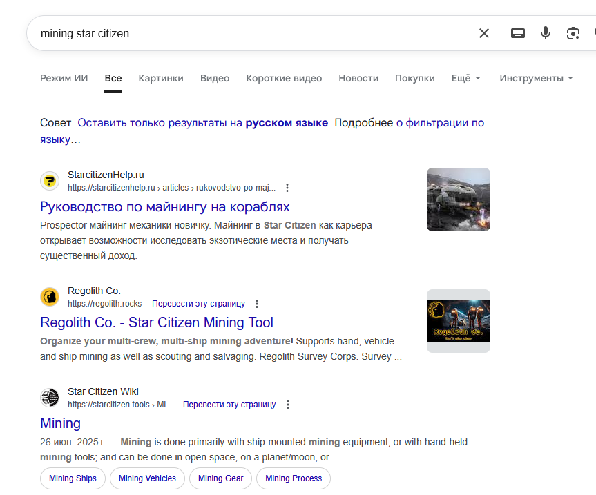
Task: Click the 'Mining Gear' chip
Action: (220, 478)
